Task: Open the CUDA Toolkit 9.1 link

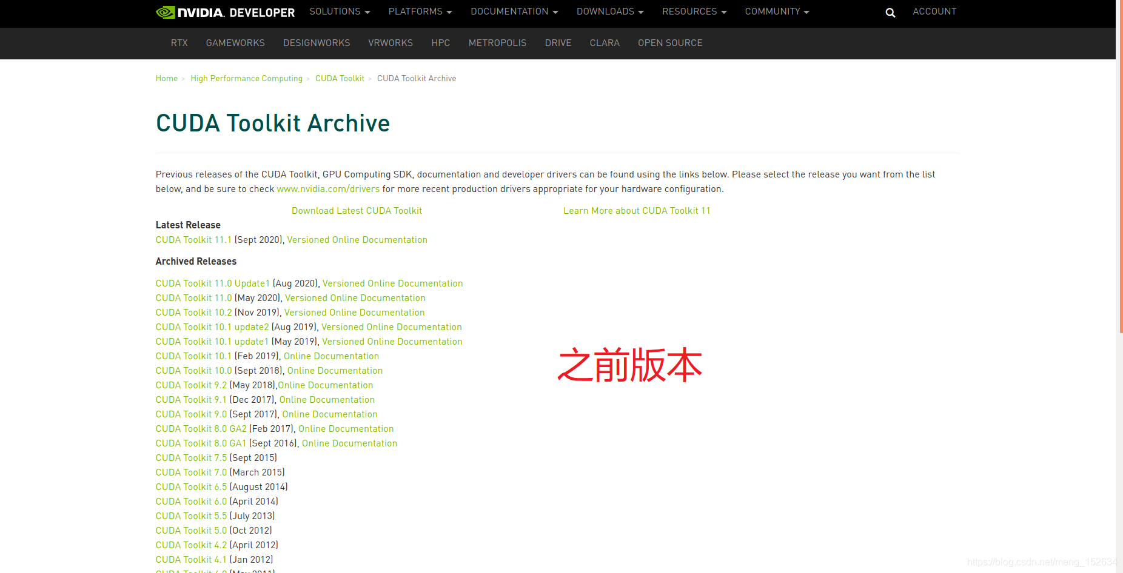Action: click(191, 400)
